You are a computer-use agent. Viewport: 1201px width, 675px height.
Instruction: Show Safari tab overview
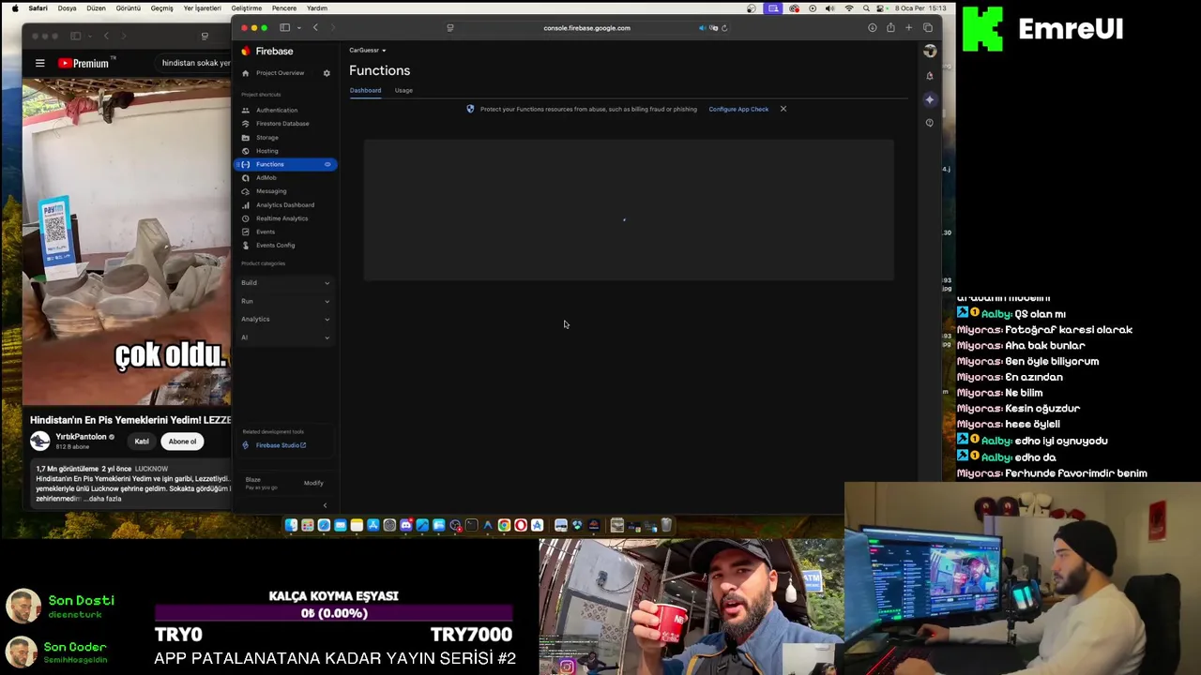[928, 28]
